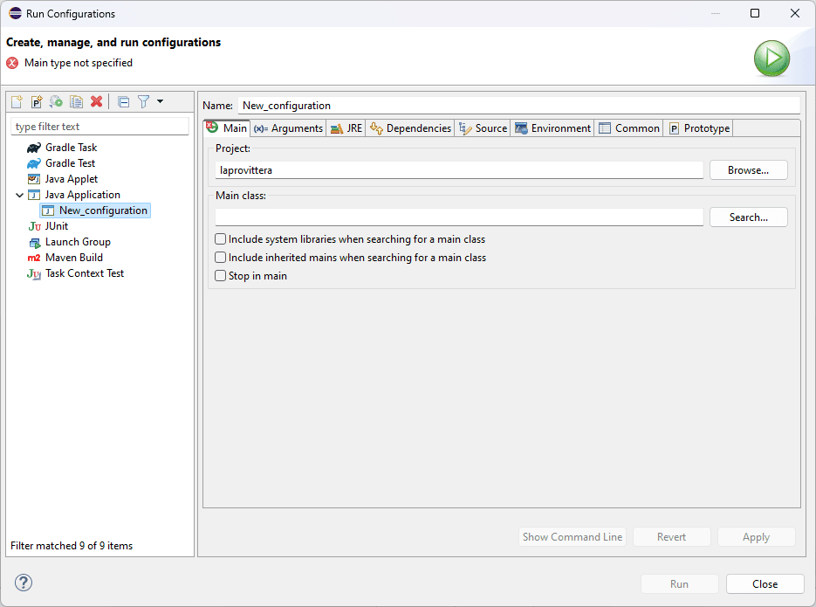Click the Task Context Test icon
Screen dimensions: 816x607
coord(34,274)
